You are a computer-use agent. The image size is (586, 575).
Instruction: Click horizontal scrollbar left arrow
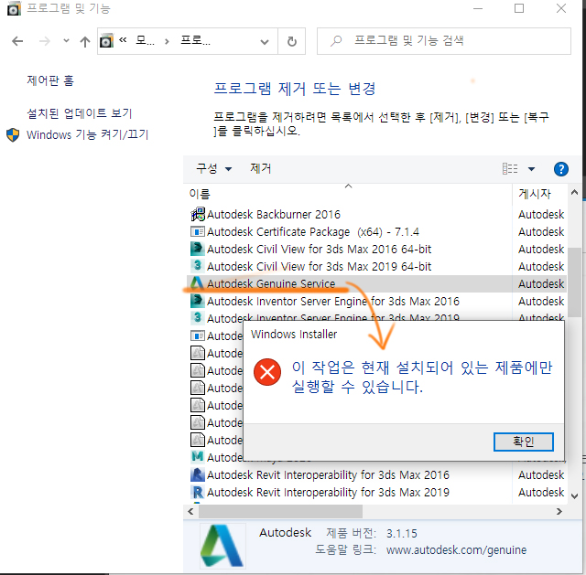(191, 511)
